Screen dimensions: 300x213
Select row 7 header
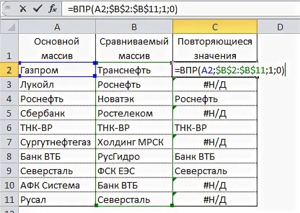pyautogui.click(x=9, y=142)
